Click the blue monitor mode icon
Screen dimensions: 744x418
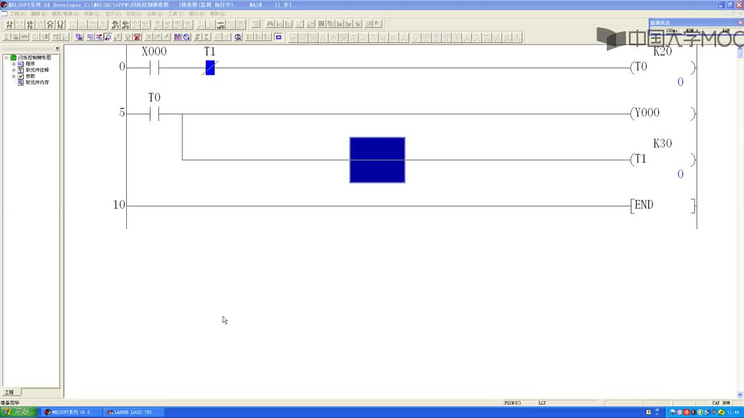[x=79, y=37]
